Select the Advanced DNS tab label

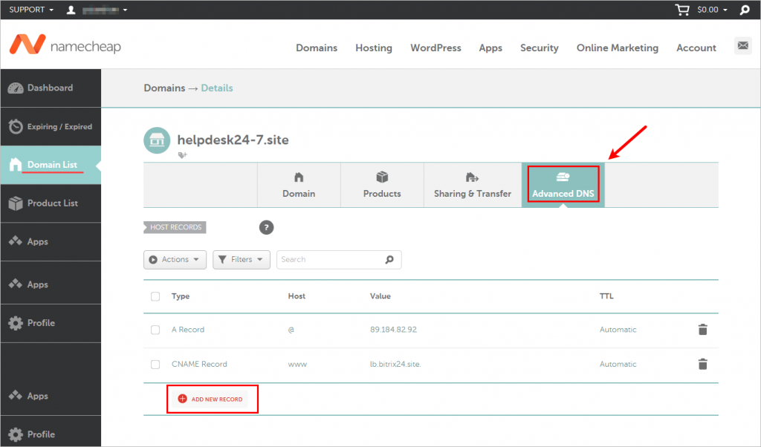(x=563, y=194)
